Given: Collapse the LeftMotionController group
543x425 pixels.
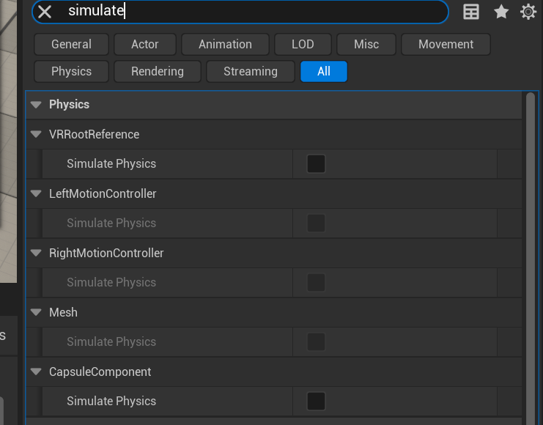Looking at the screenshot, I should coord(36,194).
